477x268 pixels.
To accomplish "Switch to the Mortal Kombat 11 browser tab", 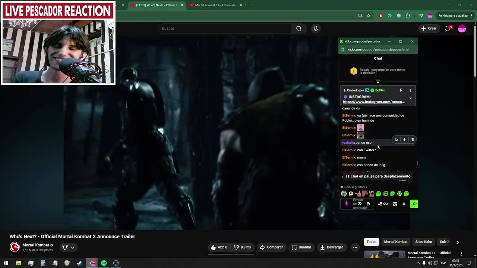I will click(x=216, y=5).
